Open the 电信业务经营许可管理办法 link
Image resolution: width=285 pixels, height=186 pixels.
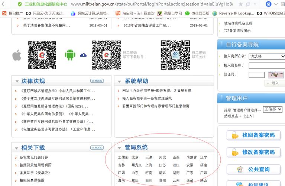(58, 129)
